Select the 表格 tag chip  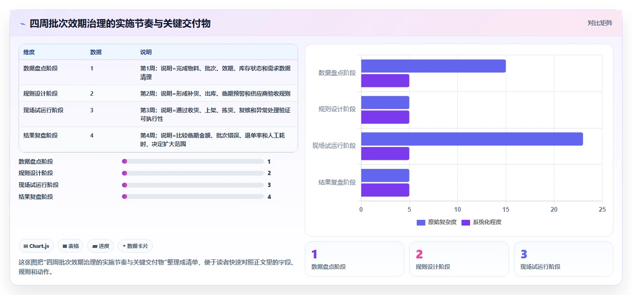(70, 246)
